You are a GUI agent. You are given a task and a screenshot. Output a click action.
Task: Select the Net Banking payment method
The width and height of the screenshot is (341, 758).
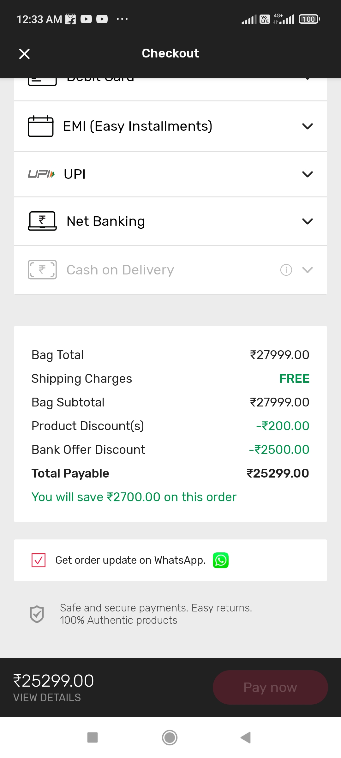tap(170, 221)
